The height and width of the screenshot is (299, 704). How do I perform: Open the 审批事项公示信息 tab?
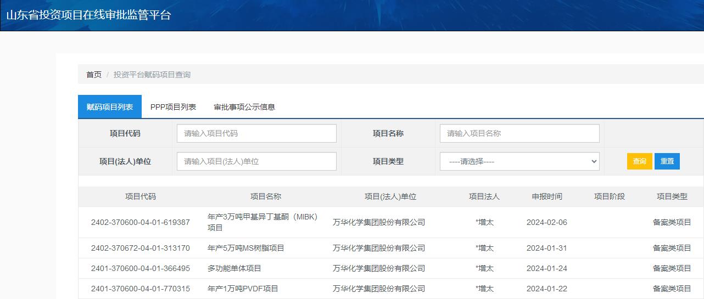(x=244, y=107)
